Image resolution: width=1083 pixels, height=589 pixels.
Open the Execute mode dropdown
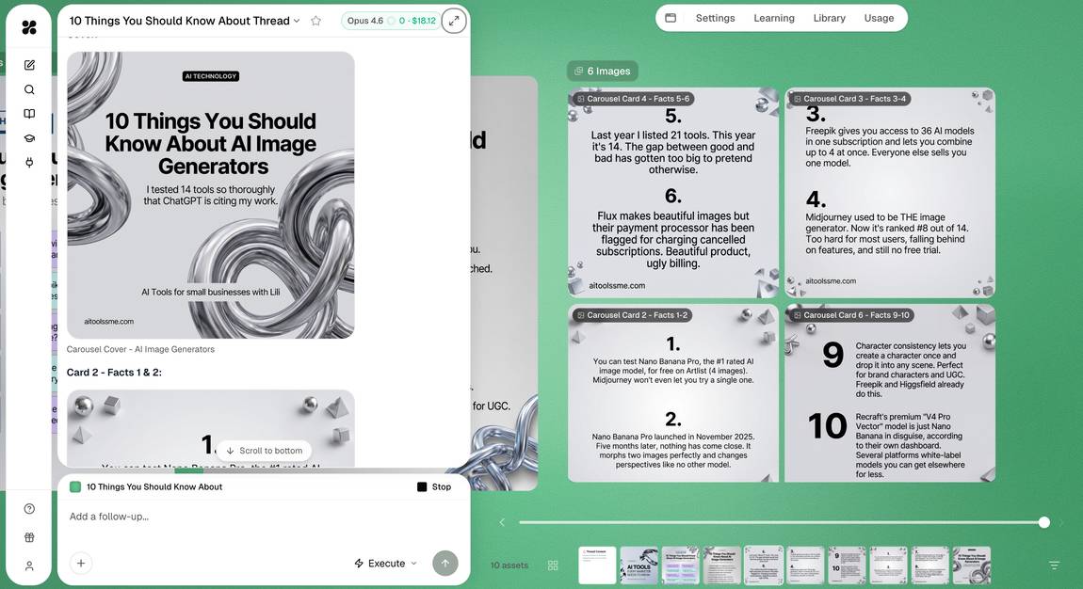tap(385, 564)
